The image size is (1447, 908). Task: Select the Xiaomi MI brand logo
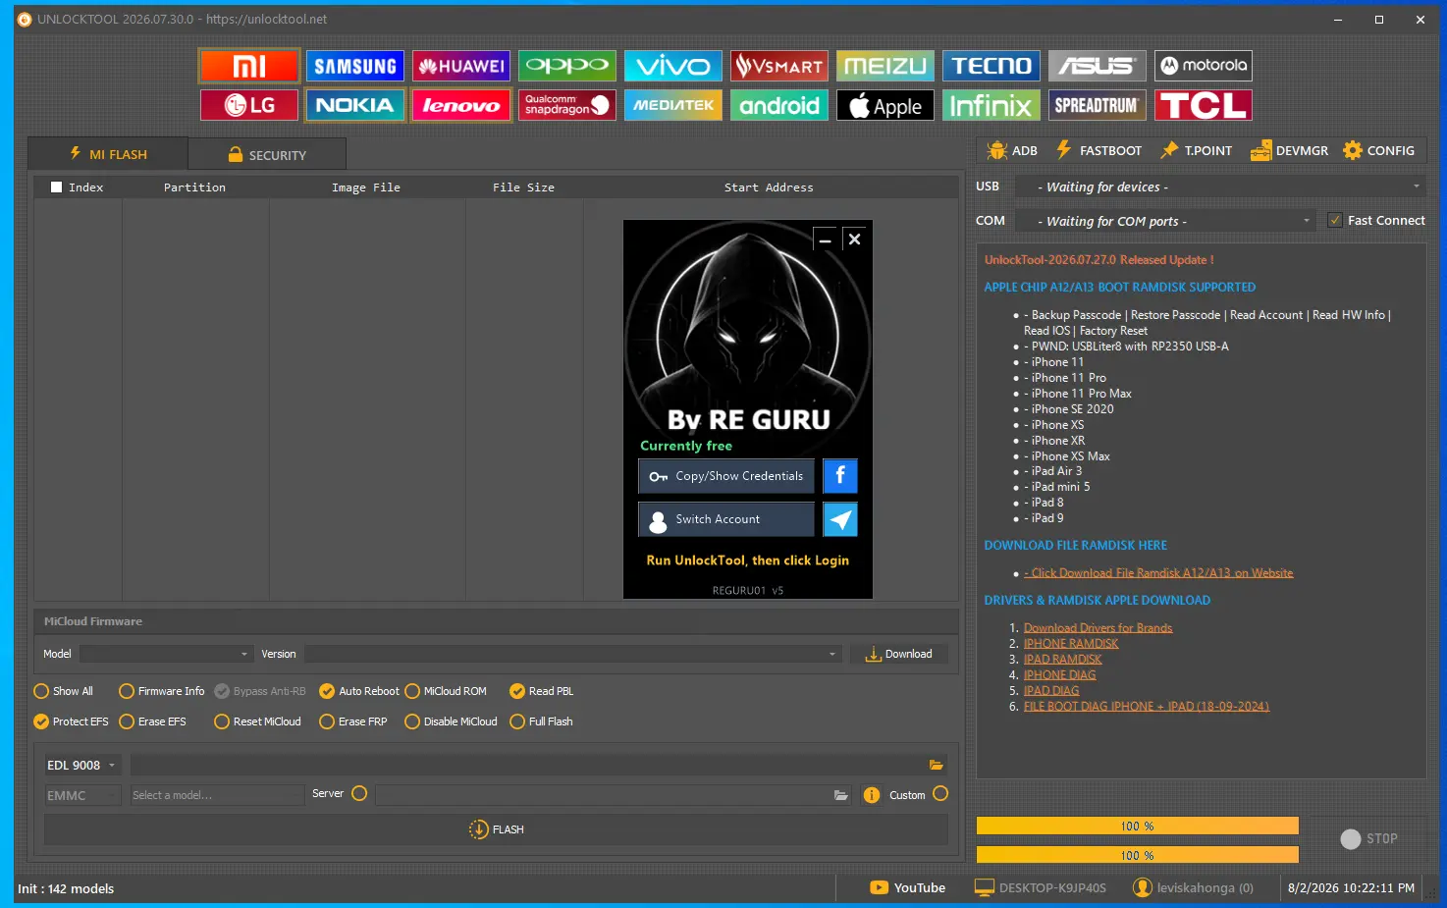tap(249, 66)
